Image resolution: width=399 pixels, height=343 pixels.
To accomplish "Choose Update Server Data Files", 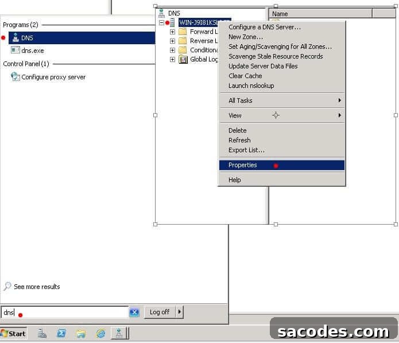I will point(282,66).
